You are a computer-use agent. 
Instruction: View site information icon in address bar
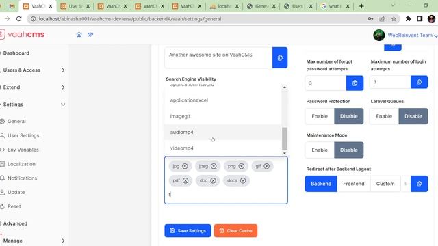pyautogui.click(x=34, y=19)
